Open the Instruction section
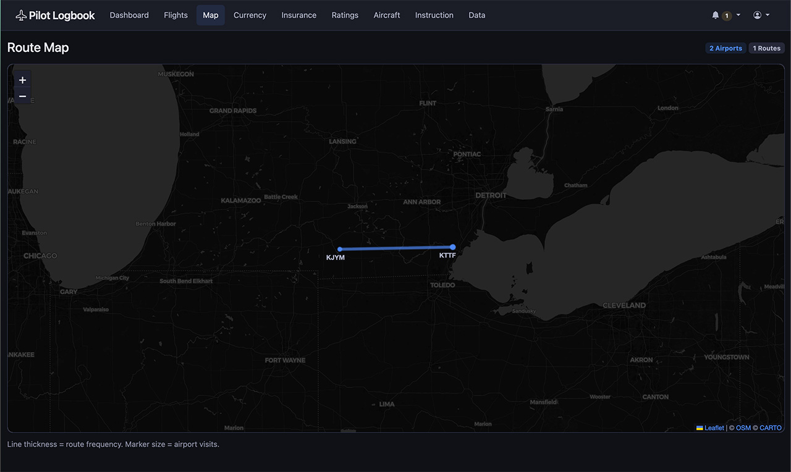Screen dimensions: 791x472 (x=434, y=15)
